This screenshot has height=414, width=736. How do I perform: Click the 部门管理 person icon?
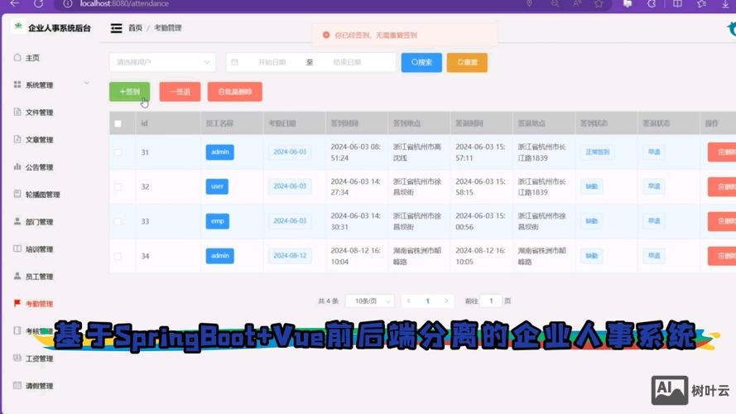point(17,221)
